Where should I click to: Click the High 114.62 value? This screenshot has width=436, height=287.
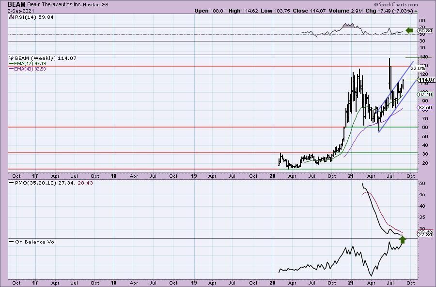click(243, 11)
